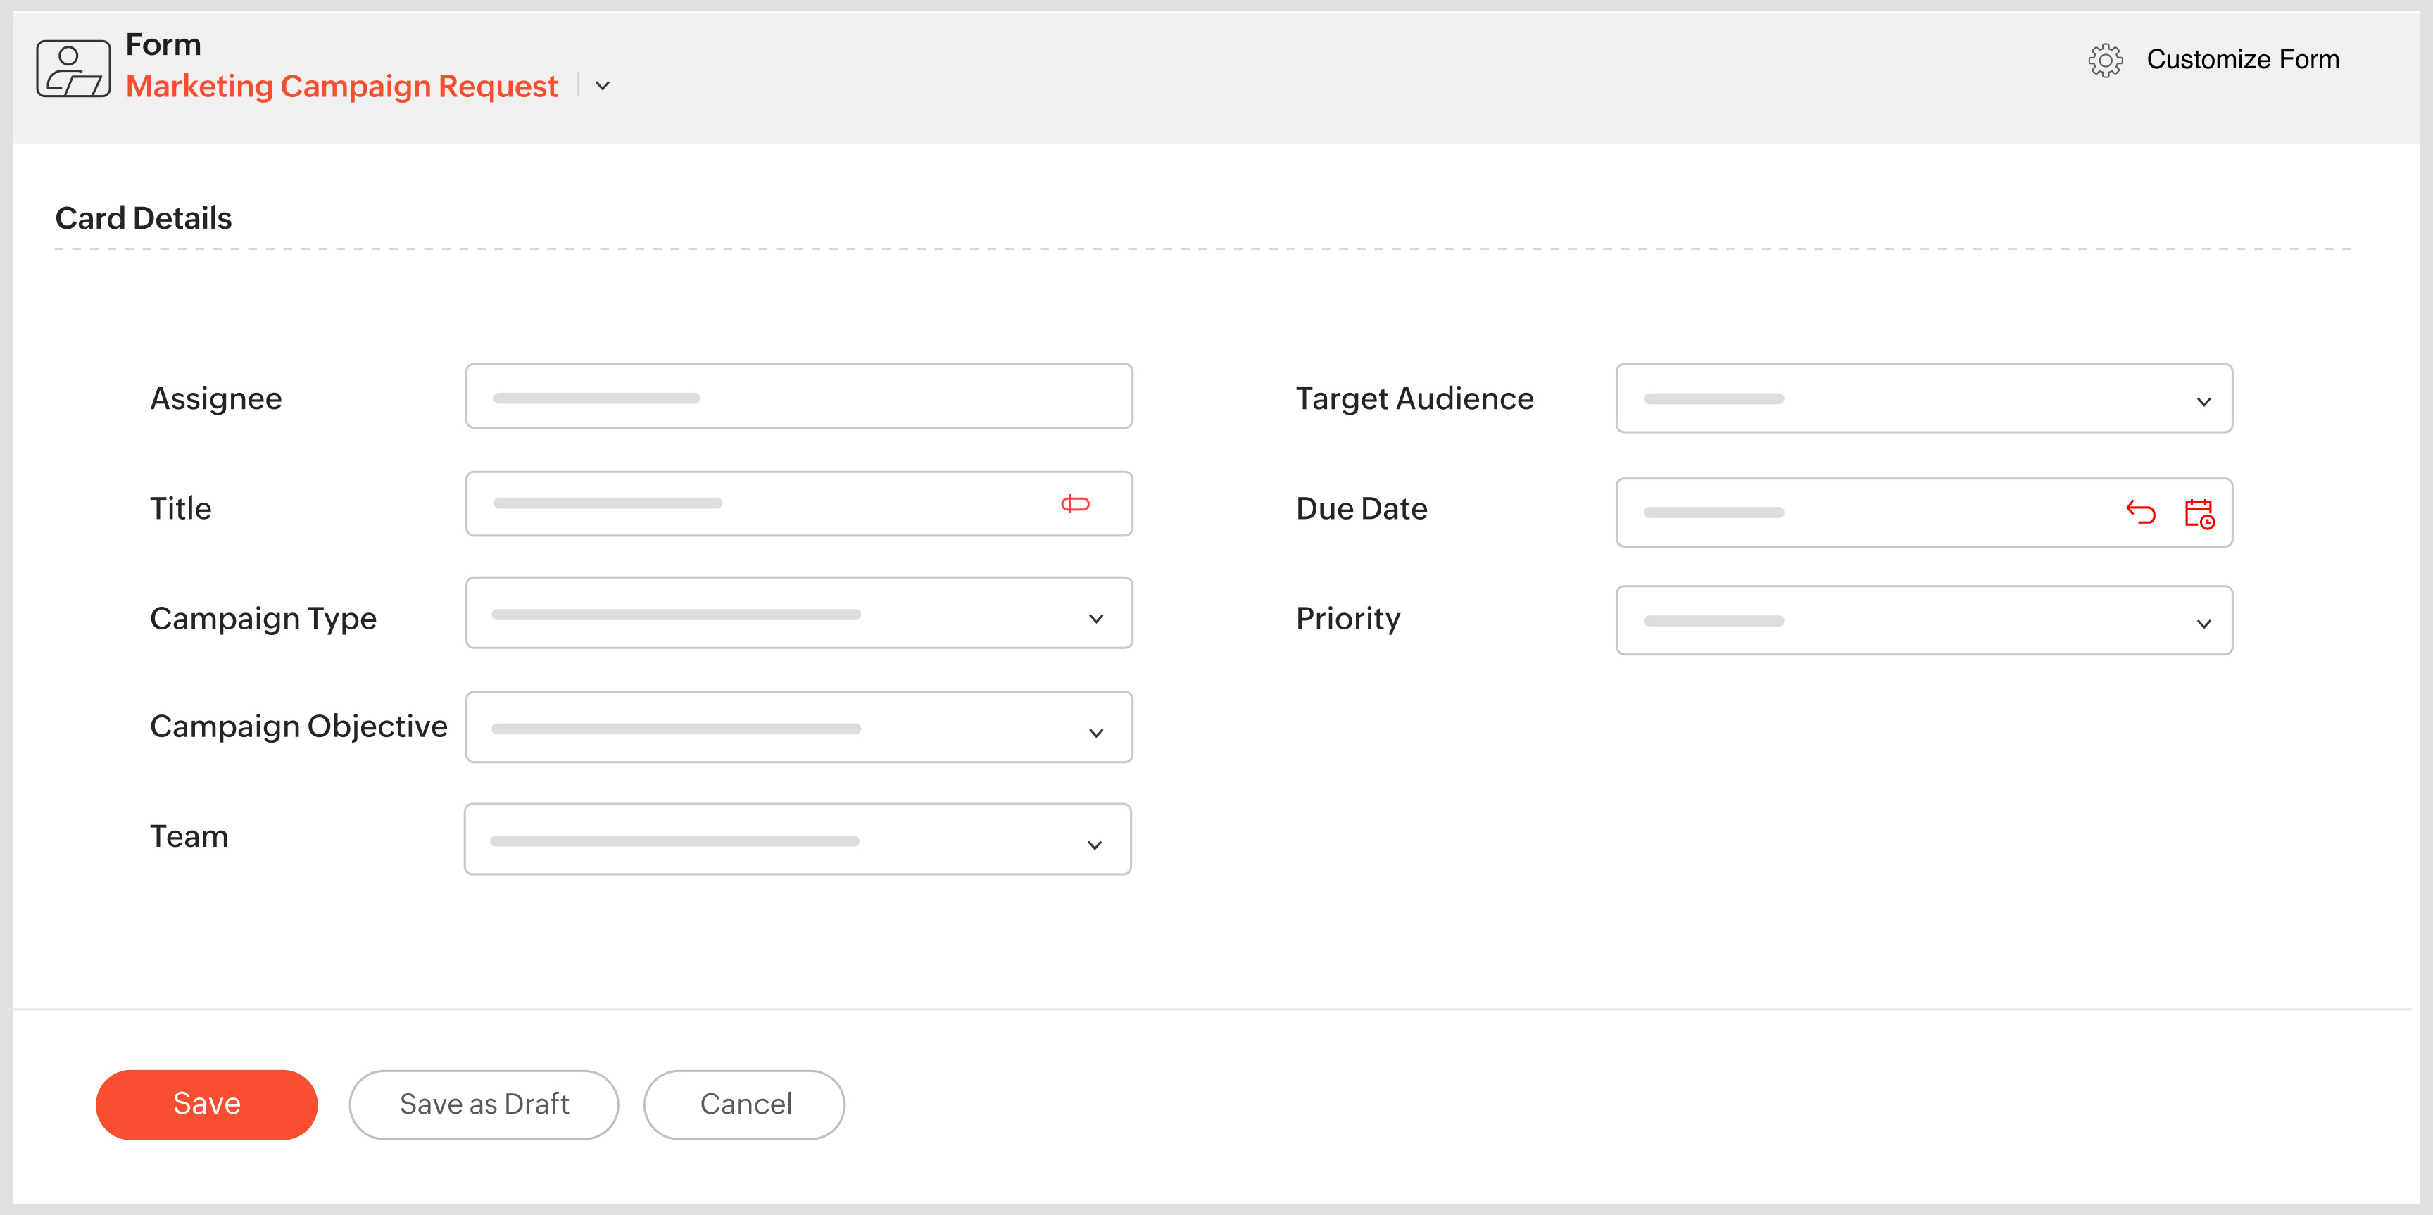Open the calendar picker in Due Date
2433x1215 pixels.
point(2199,514)
